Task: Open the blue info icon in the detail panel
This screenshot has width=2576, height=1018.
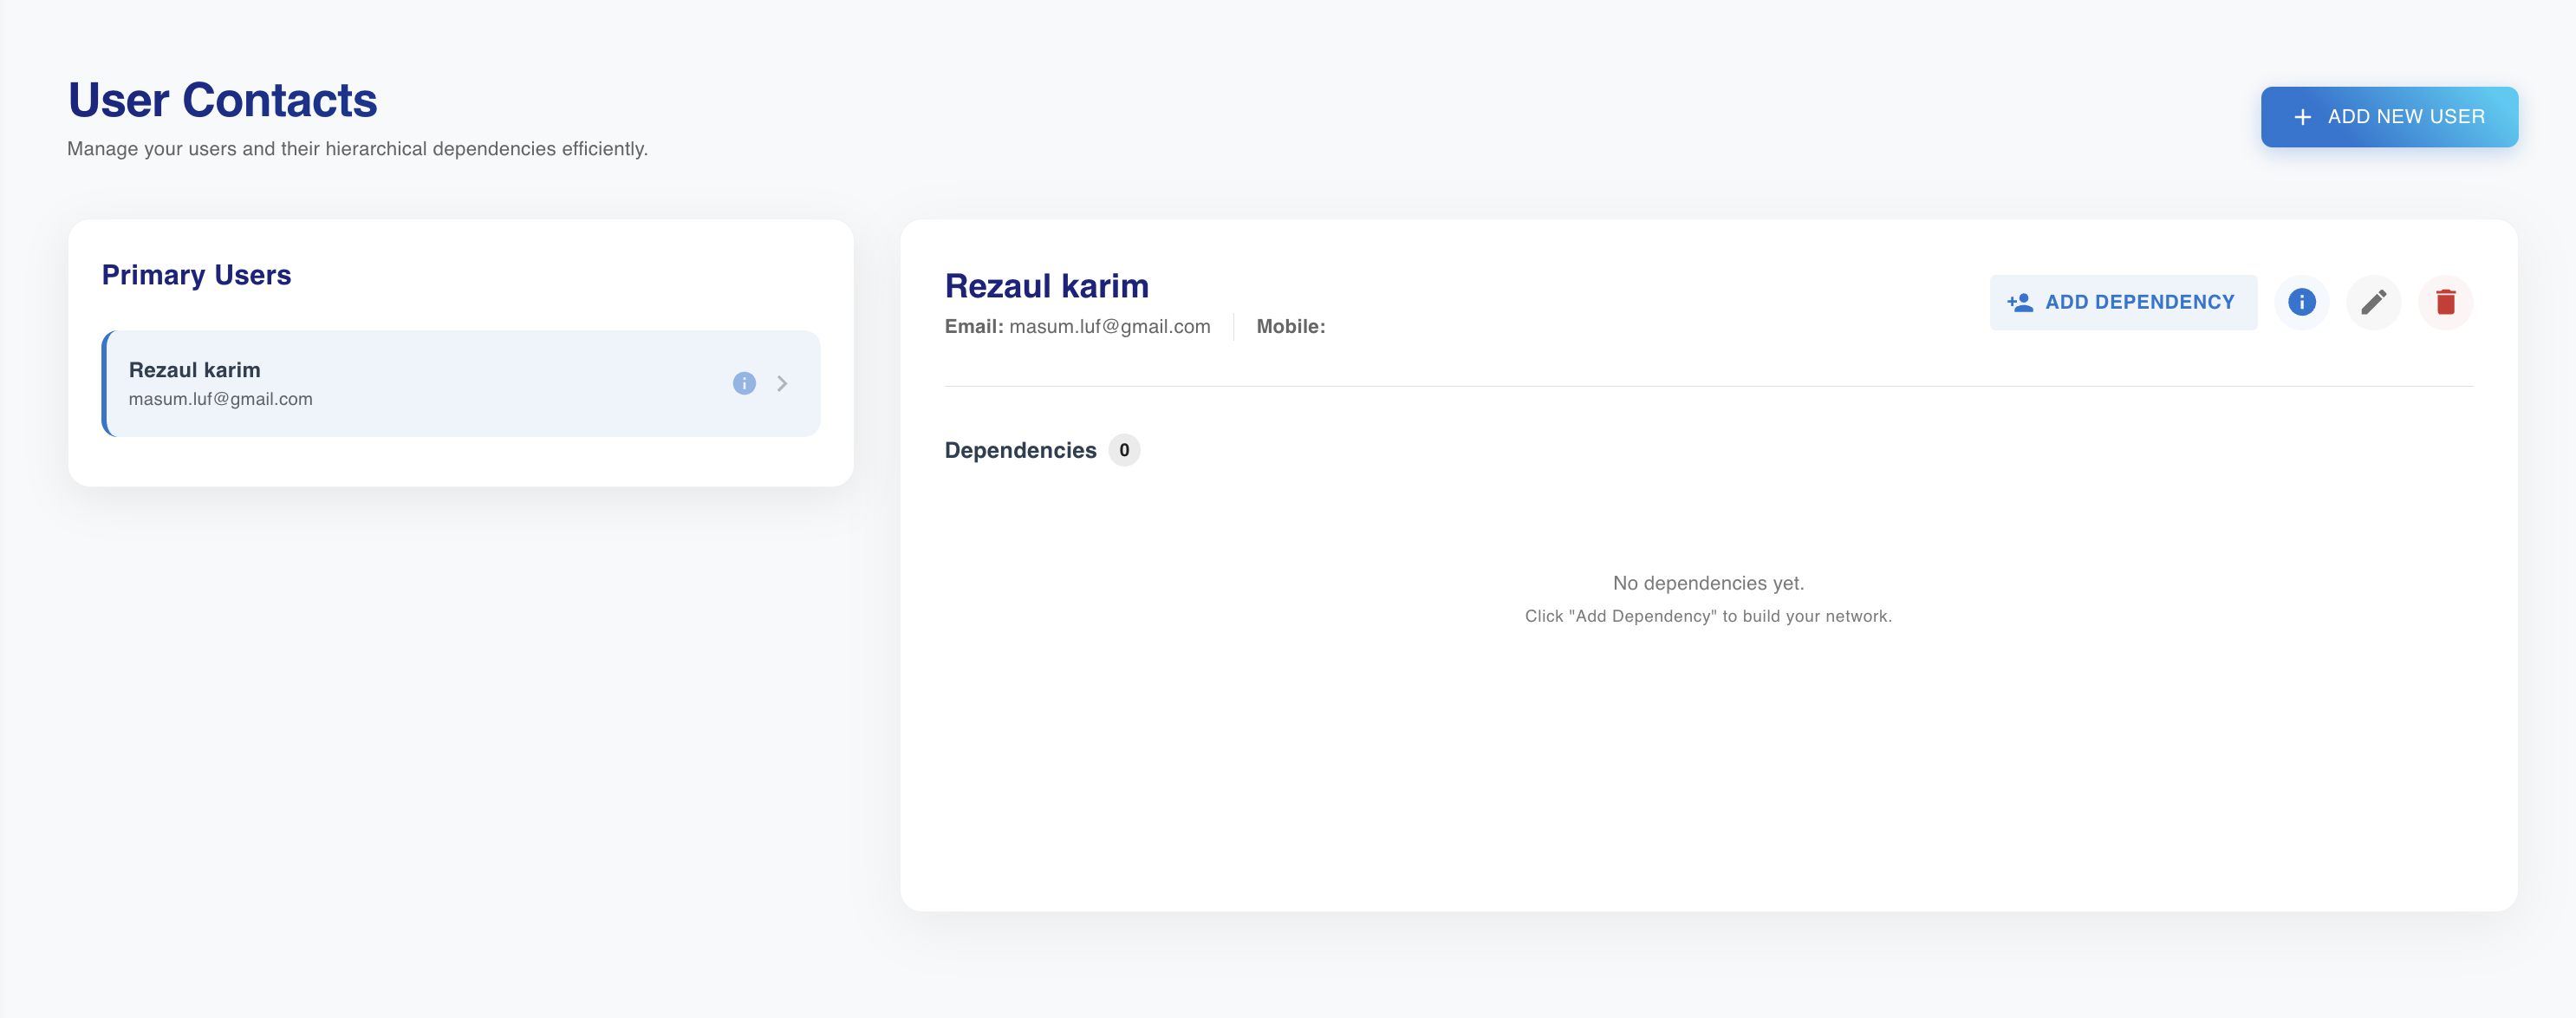Action: [x=2301, y=302]
